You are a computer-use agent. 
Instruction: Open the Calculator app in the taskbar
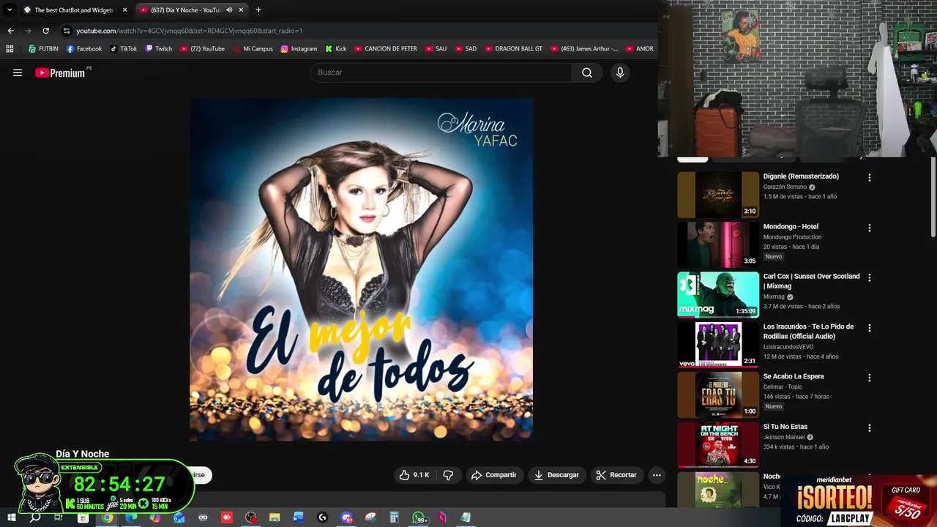[394, 517]
